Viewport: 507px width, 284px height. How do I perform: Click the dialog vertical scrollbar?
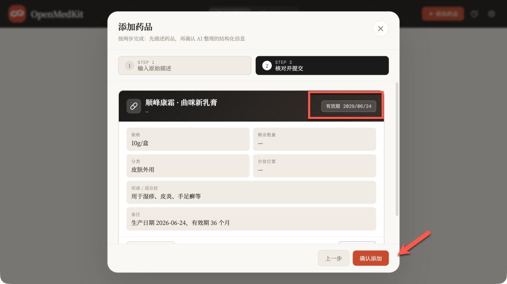click(x=397, y=149)
